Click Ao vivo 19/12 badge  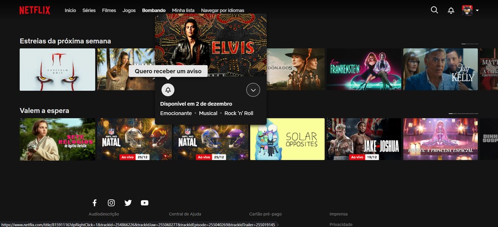[x=364, y=157]
